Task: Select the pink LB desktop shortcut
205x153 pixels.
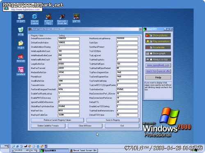Action: [21, 71]
